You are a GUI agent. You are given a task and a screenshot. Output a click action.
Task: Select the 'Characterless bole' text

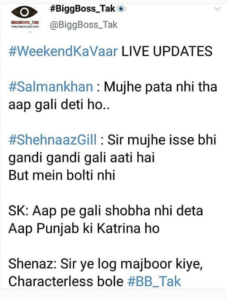point(66,281)
